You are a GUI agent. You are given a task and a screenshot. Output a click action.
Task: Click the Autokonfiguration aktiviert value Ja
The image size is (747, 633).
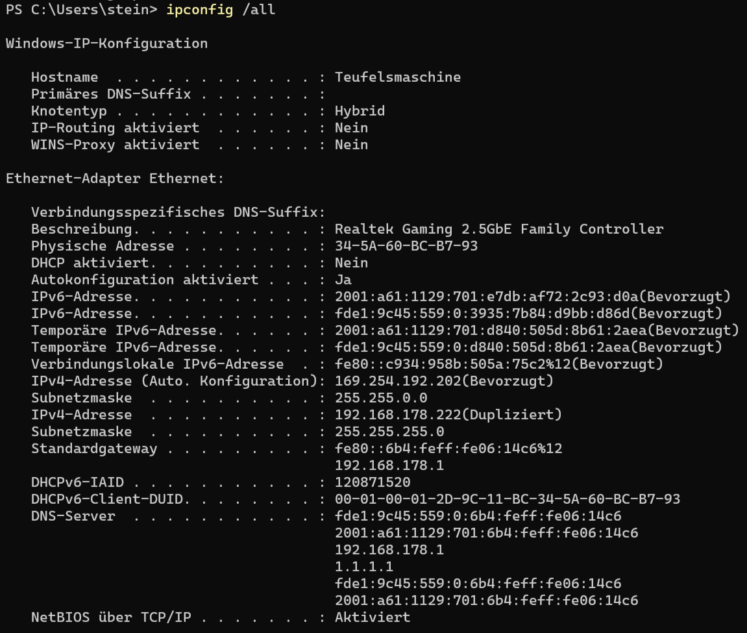point(343,280)
